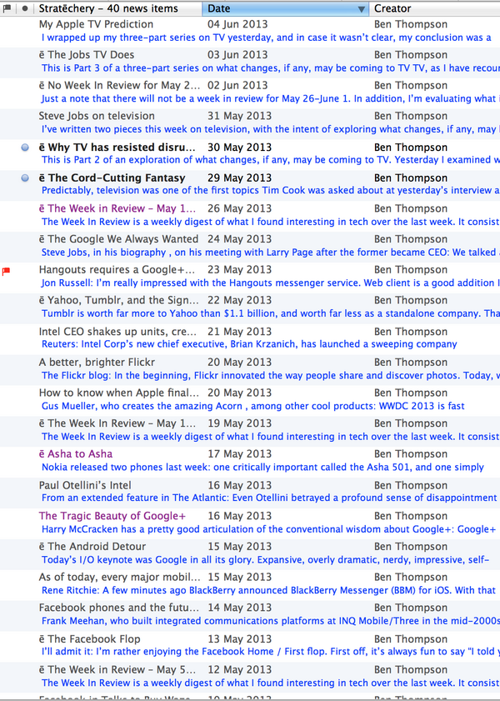The width and height of the screenshot is (500, 701).
Task: Click summary Today's I/O keynote was Google
Action: [265, 560]
